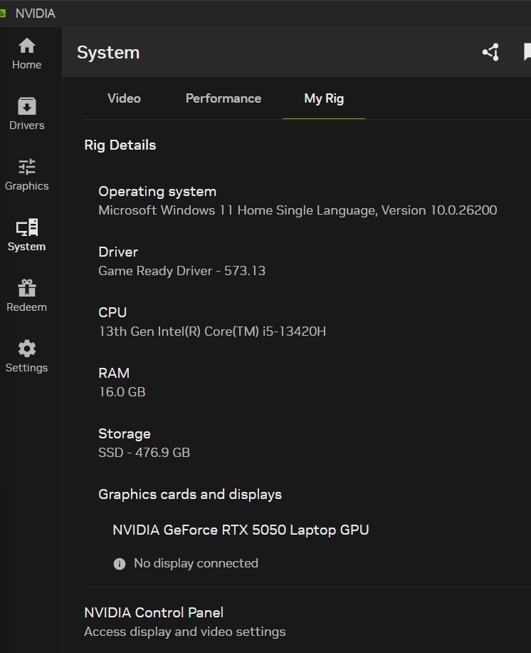Image resolution: width=531 pixels, height=653 pixels.
Task: Switch to the Video tab
Action: tap(124, 98)
